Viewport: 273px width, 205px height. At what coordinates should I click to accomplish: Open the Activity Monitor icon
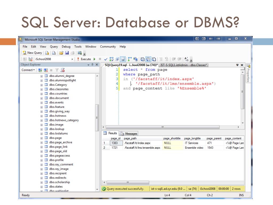pos(80,53)
